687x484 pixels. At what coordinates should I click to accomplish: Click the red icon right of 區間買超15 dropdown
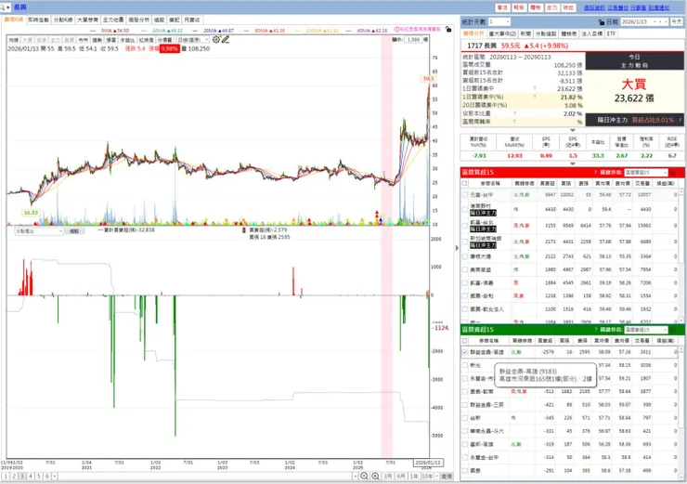[x=674, y=172]
